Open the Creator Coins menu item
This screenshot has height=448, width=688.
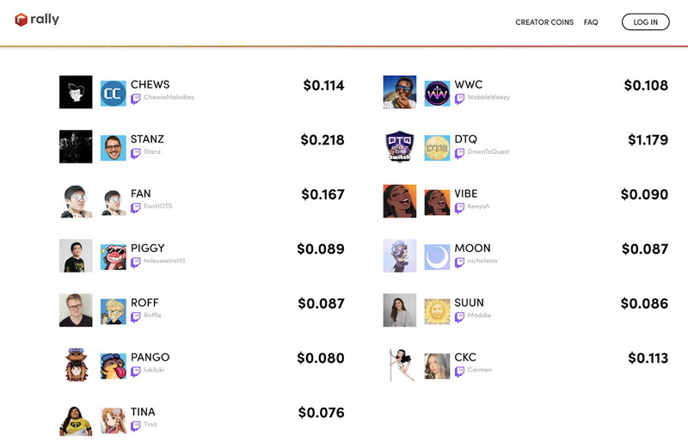pyautogui.click(x=544, y=22)
